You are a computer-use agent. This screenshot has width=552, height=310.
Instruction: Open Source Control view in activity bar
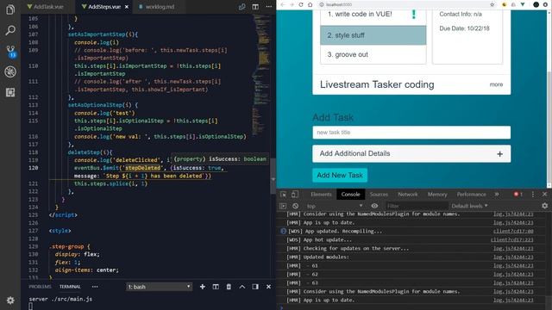[x=10, y=52]
